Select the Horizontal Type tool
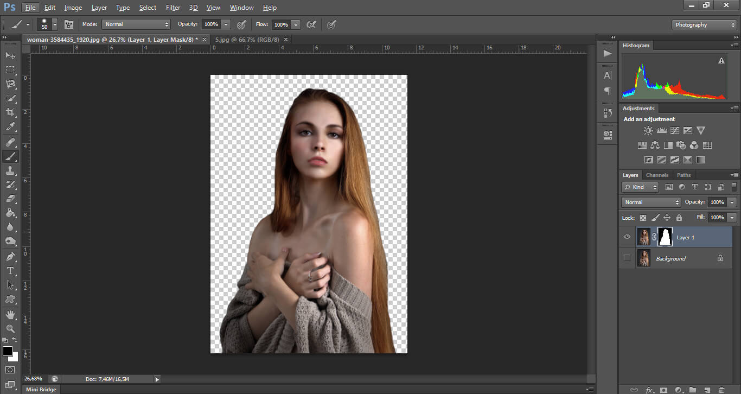Image resolution: width=741 pixels, height=394 pixels. (10, 270)
